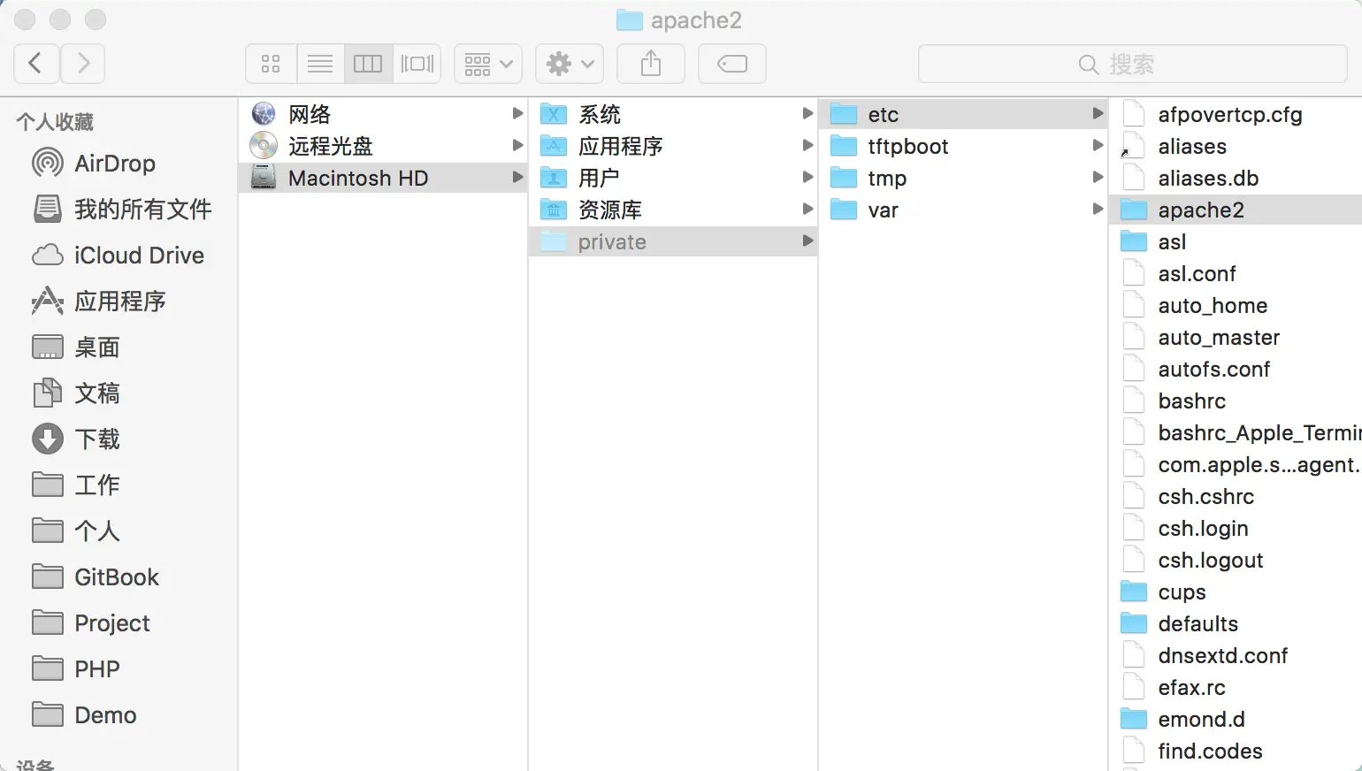Click the magnifier icon in the search field
This screenshot has height=771, width=1362.
pos(1088,64)
